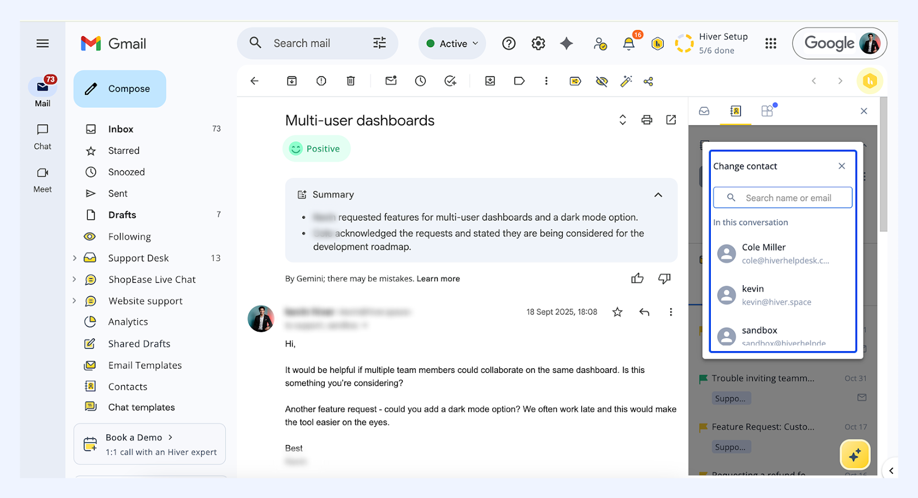Screen dimensions: 918x498
Task: Open more options in the conversation toolbar
Action: point(546,81)
